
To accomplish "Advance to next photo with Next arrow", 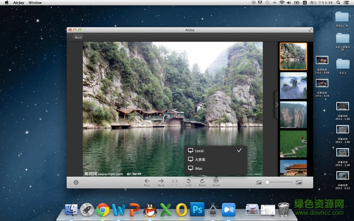I will 161,181.
